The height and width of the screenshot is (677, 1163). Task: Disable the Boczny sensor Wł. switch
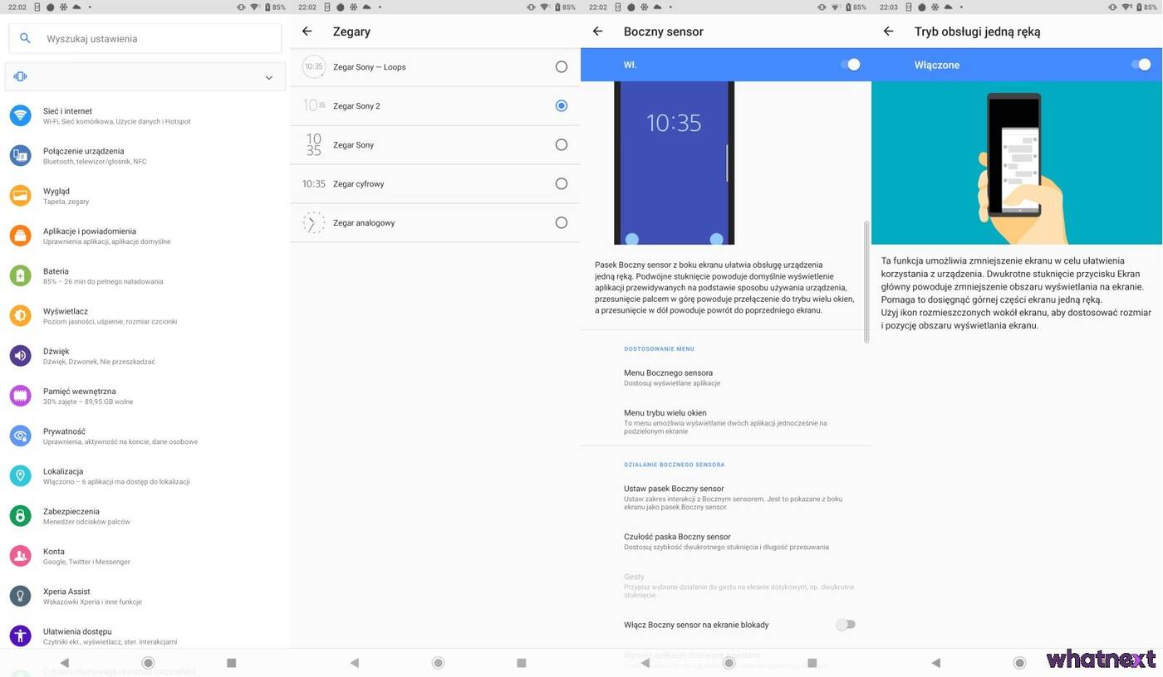click(852, 64)
